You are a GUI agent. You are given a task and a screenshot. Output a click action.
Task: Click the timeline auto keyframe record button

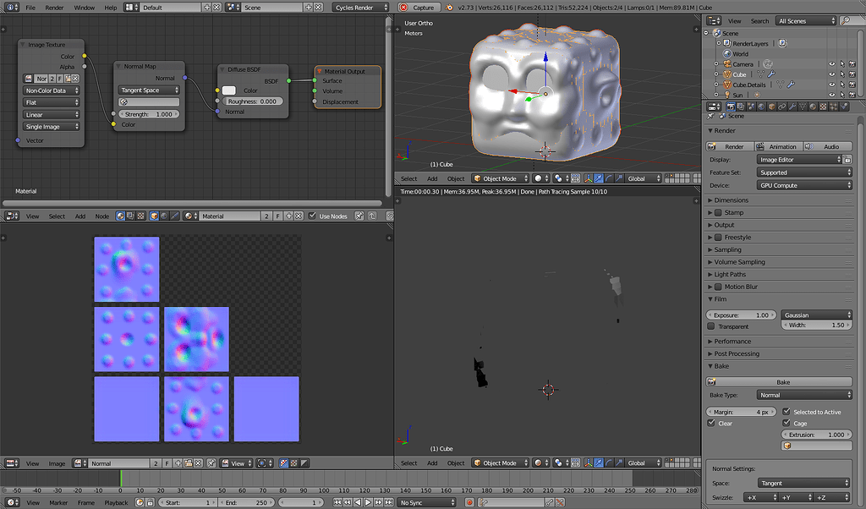[469, 502]
